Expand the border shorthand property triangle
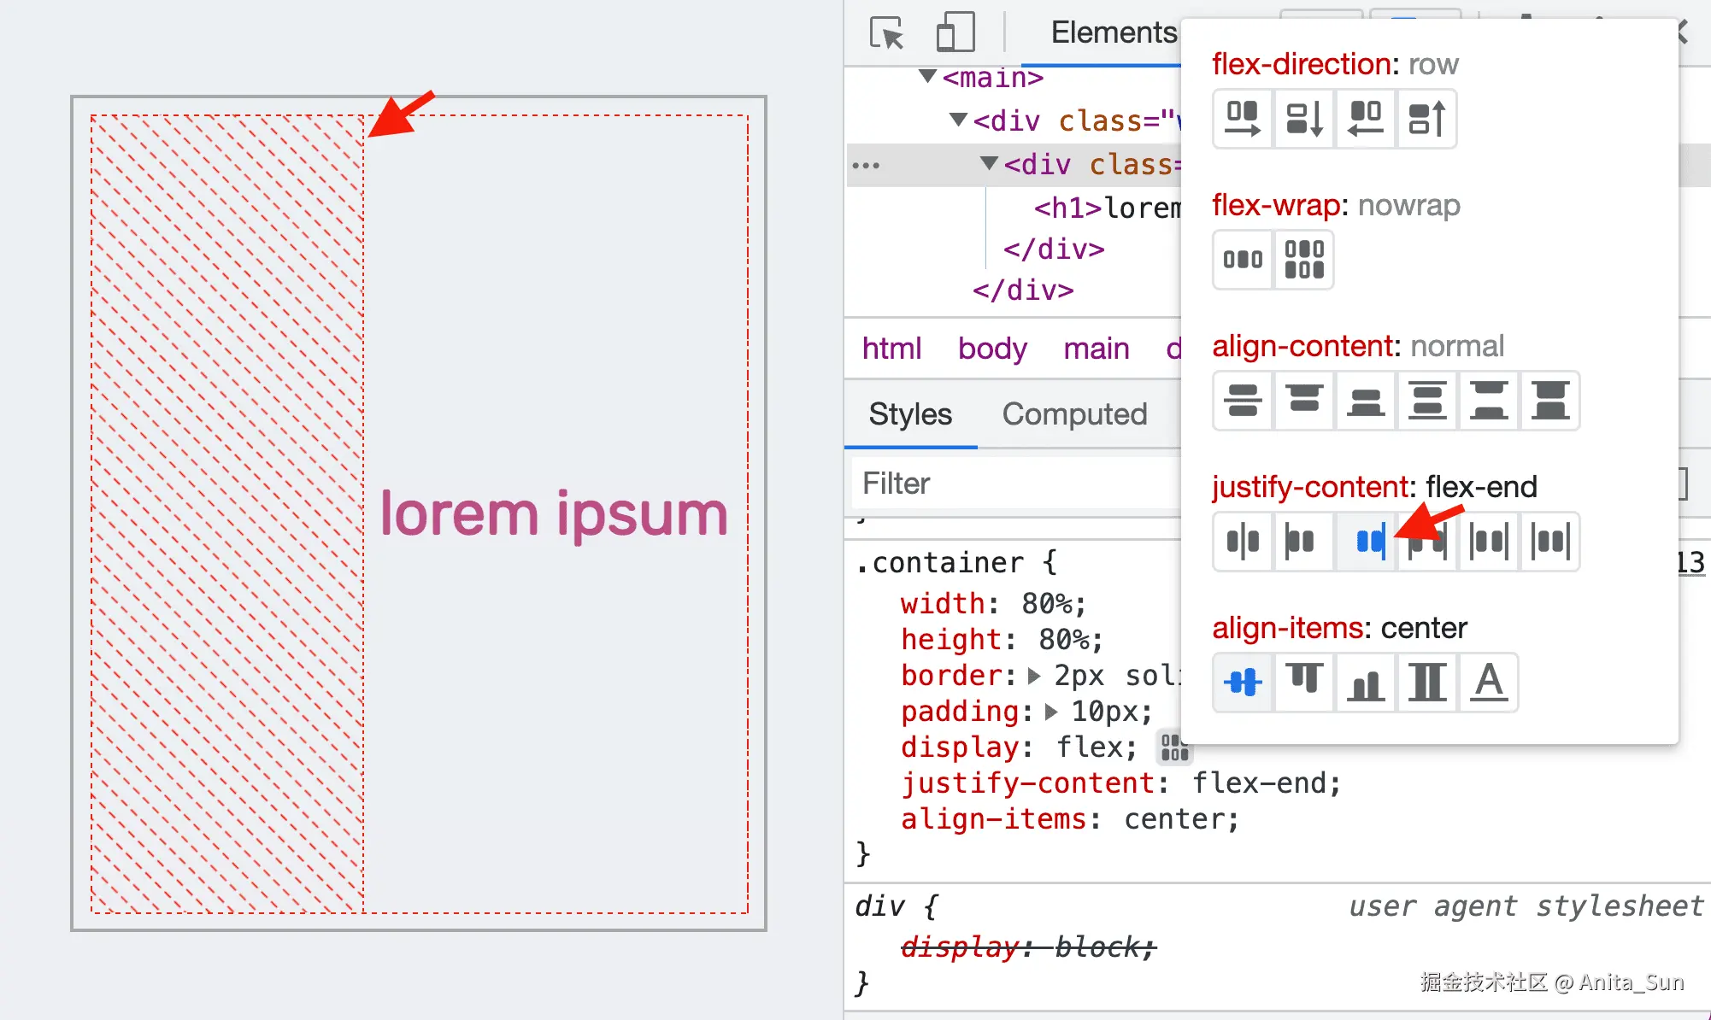Viewport: 1711px width, 1020px height. 1034,676
